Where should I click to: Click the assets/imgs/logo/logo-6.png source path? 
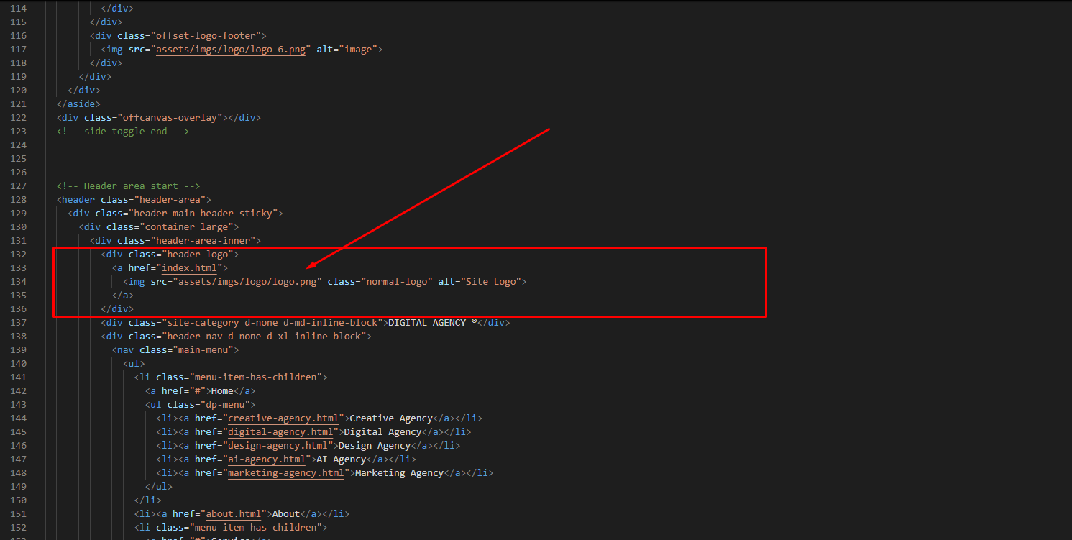click(x=233, y=50)
